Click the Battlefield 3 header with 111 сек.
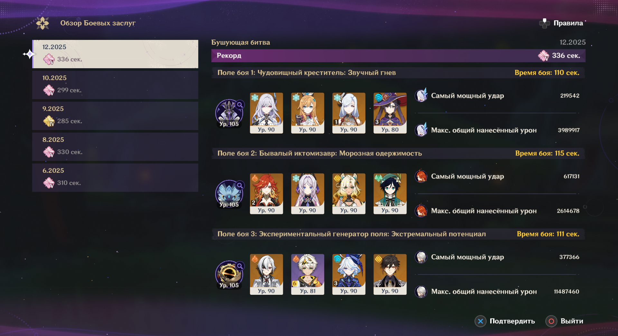 point(398,234)
